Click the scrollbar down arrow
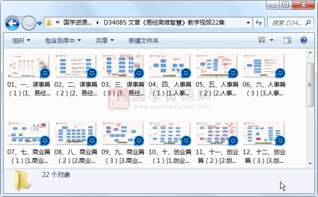 [x=310, y=164]
